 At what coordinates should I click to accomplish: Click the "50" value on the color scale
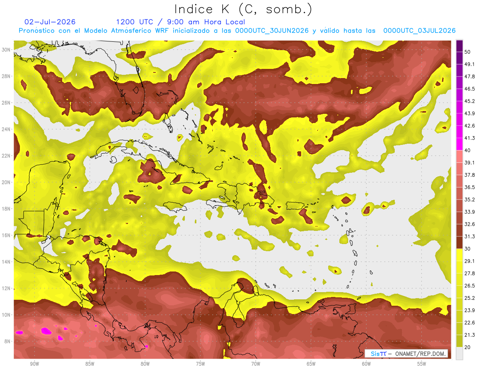(x=468, y=52)
